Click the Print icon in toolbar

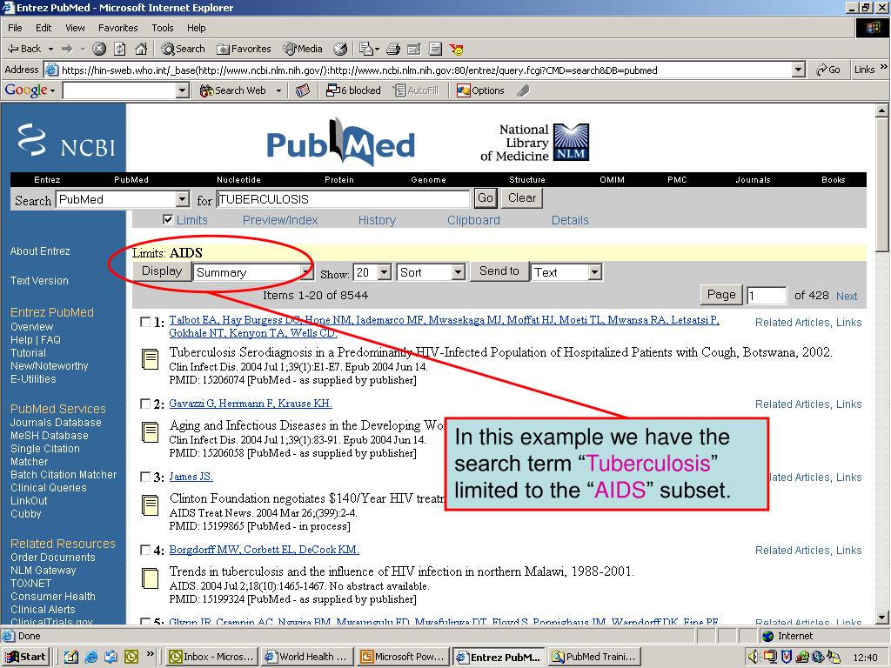[x=393, y=49]
